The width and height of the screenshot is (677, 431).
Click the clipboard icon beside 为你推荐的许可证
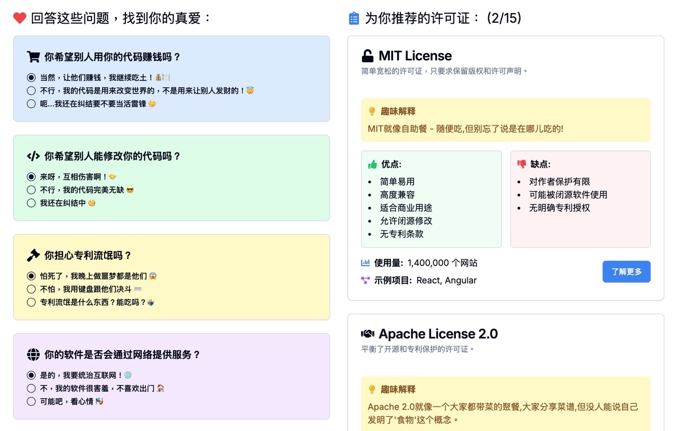click(x=354, y=18)
